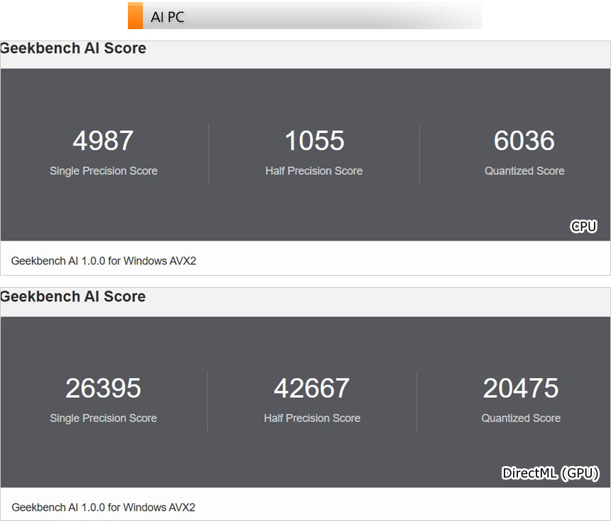This screenshot has width=611, height=523.
Task: Select the AI PC header label
Action: coord(168,17)
